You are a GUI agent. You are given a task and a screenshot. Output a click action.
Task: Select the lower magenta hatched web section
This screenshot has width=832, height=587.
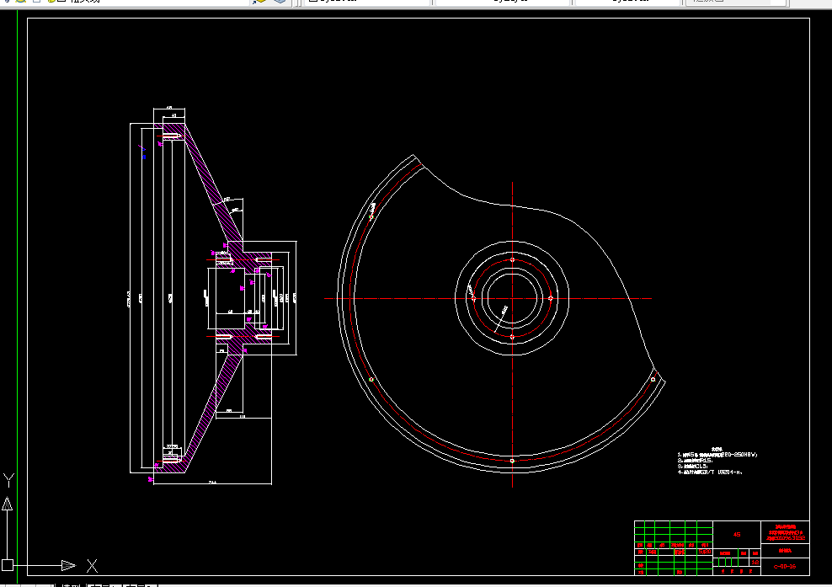pyautogui.click(x=211, y=414)
